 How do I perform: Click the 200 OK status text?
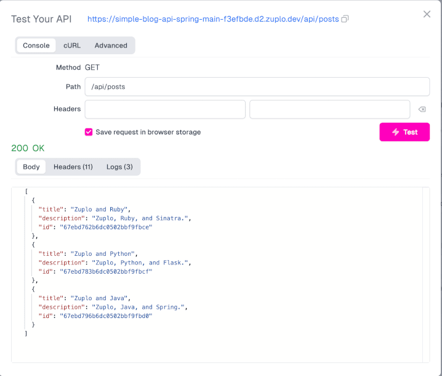point(28,148)
